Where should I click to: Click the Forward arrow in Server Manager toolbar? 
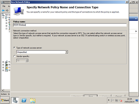[7, 10]
